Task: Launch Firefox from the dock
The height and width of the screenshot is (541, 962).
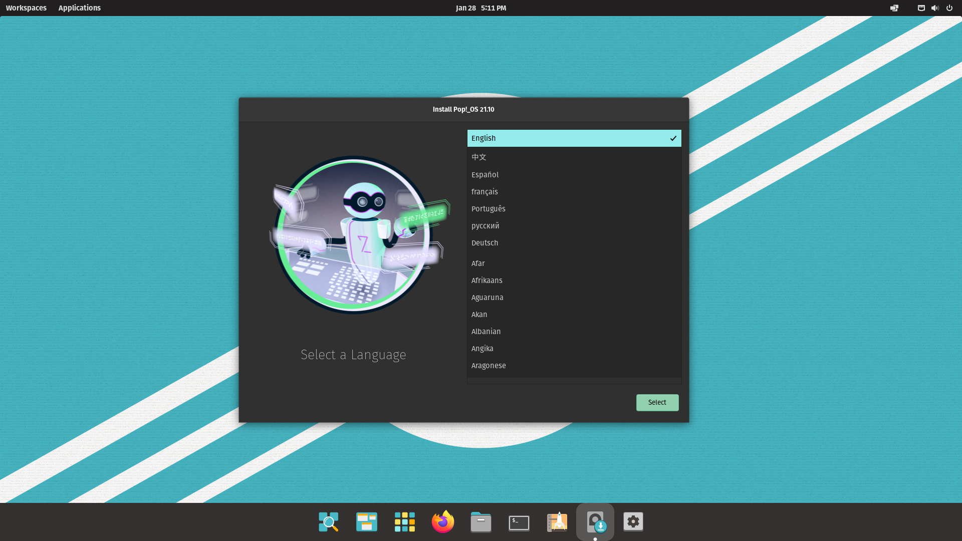Action: point(443,522)
